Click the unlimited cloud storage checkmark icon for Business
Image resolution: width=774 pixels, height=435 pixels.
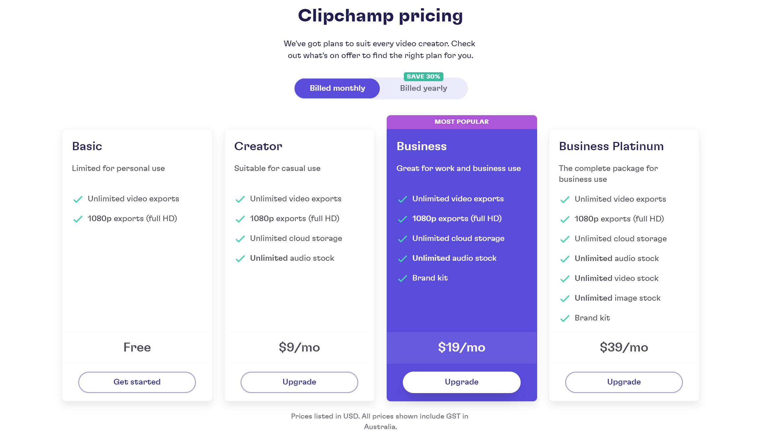point(403,238)
